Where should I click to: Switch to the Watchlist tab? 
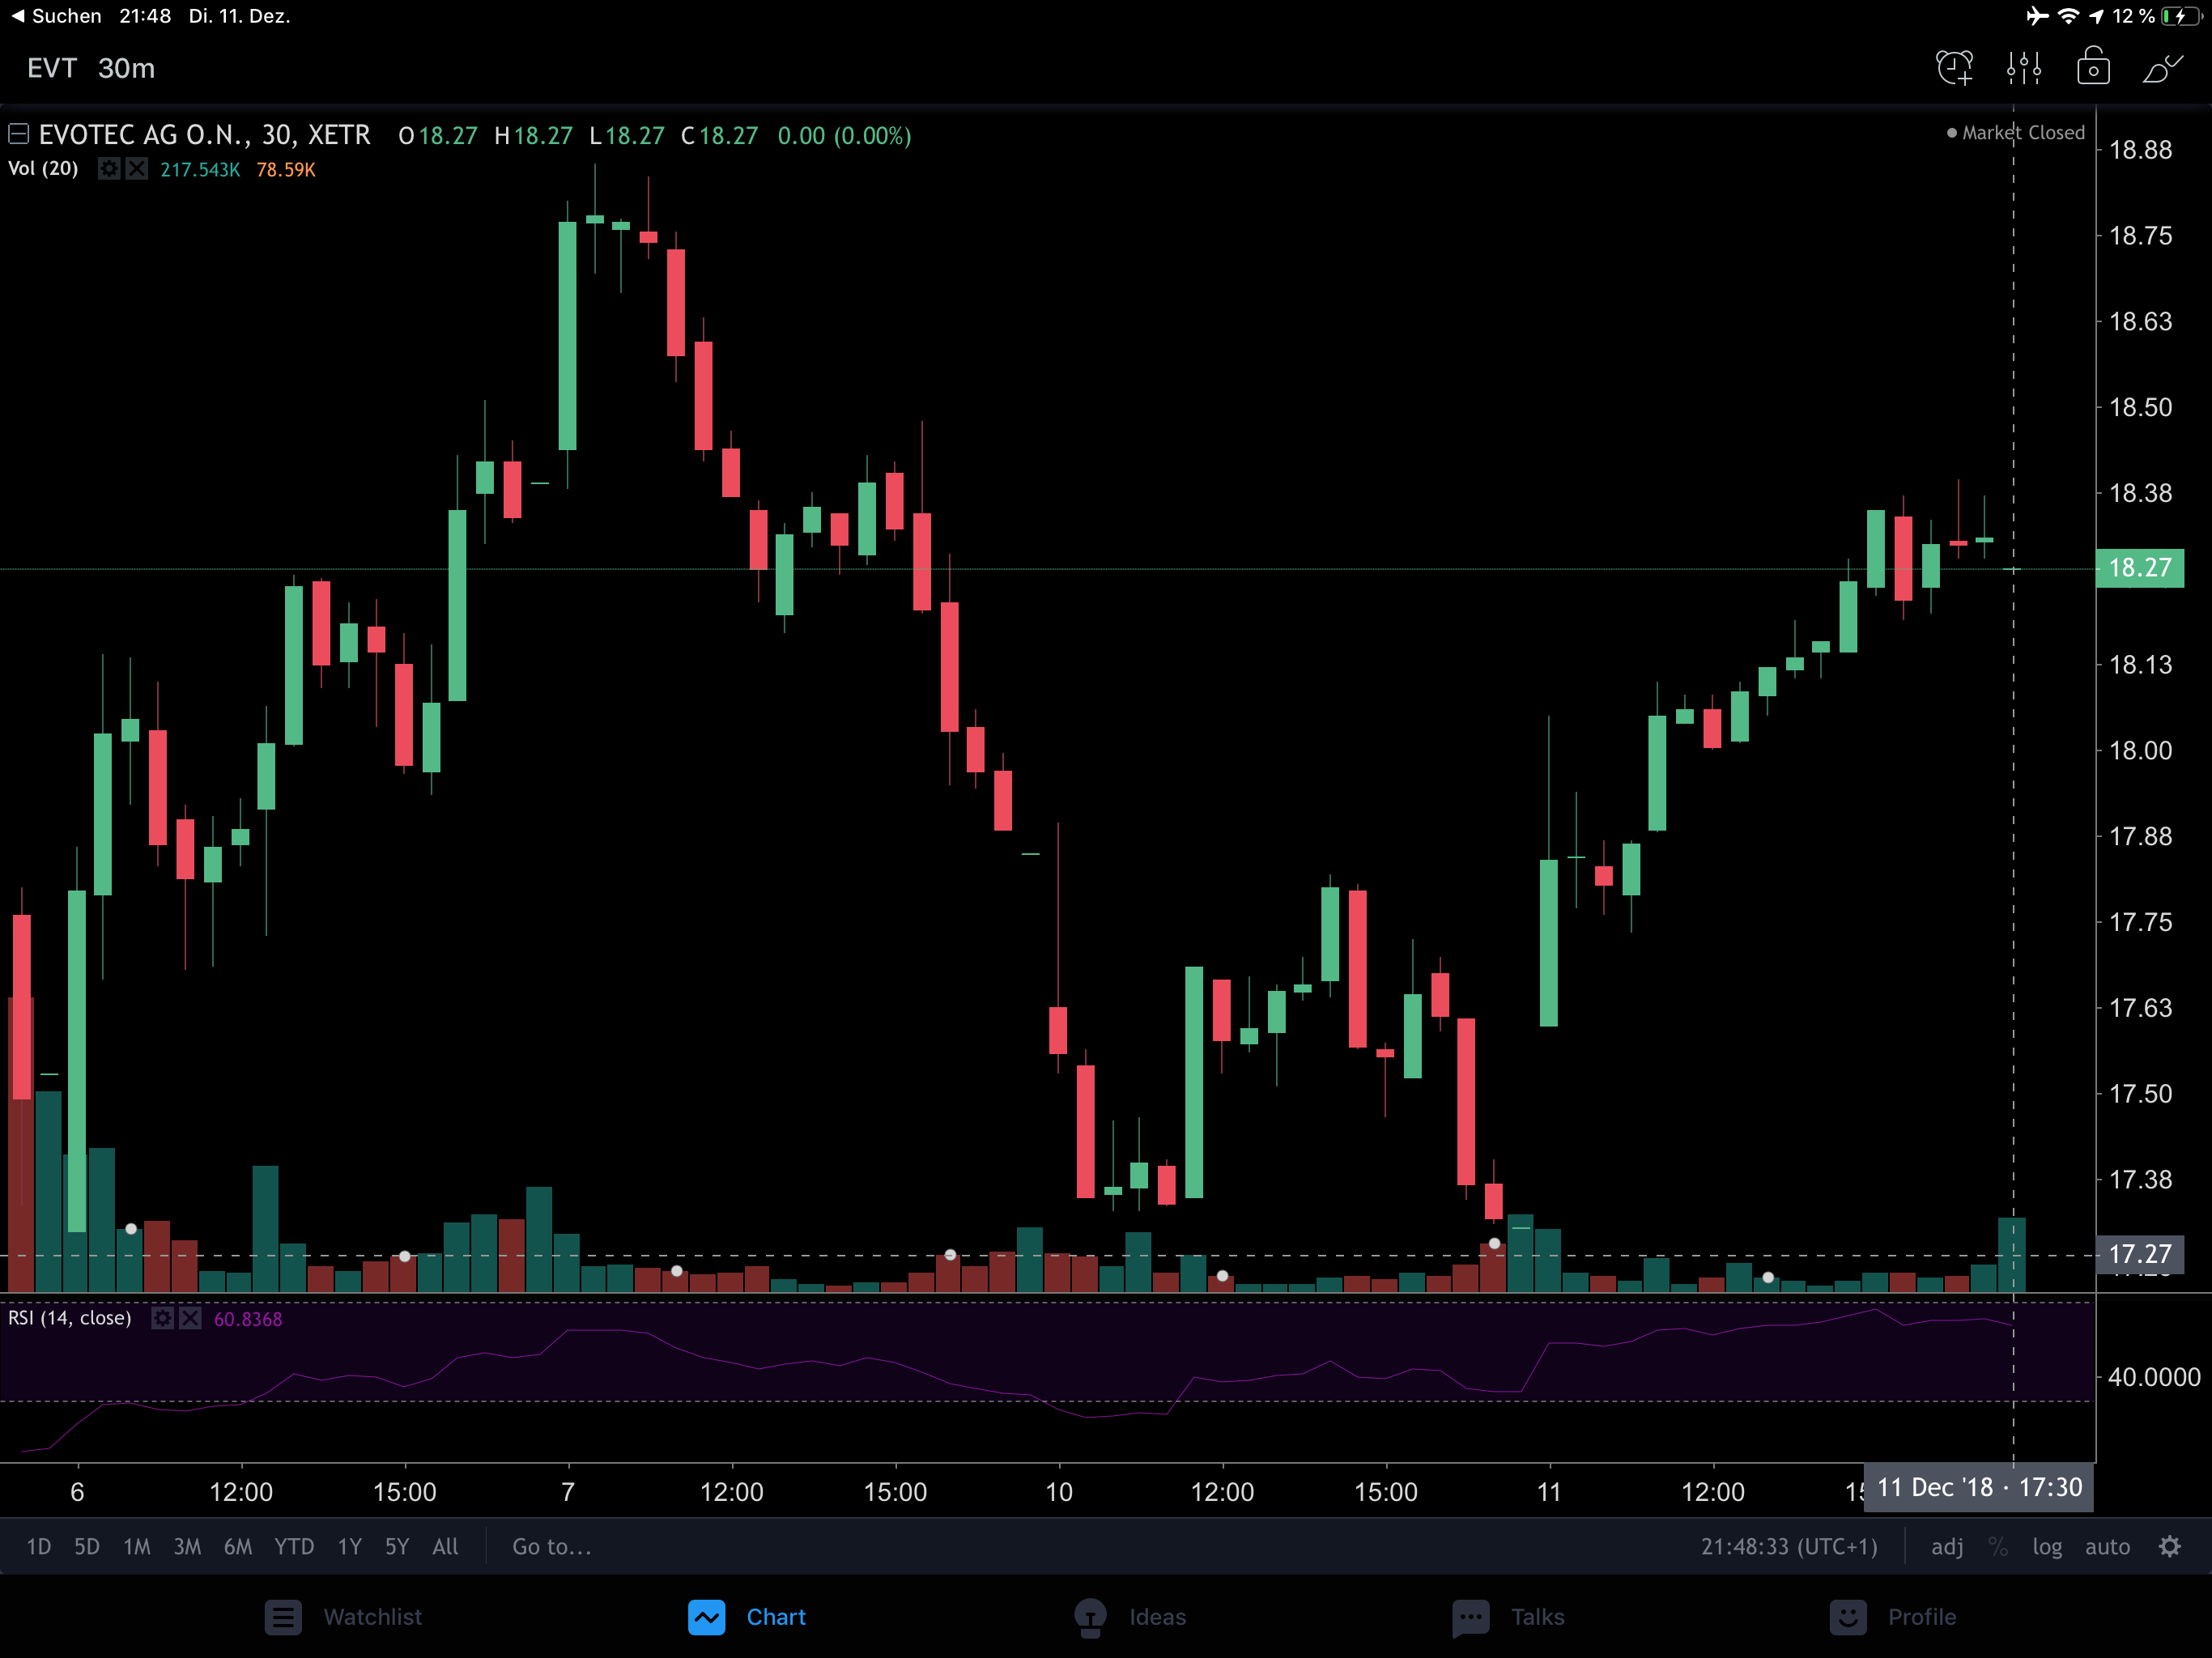343,1617
